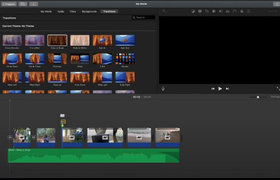Viewport: 280px width, 180px height.
Task: Adjust the timeline zoom slider
Action: (x=258, y=97)
